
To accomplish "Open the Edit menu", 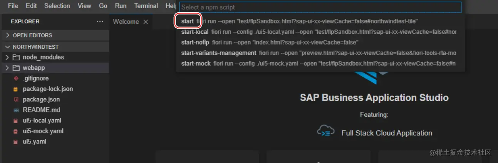I will coord(31,6).
